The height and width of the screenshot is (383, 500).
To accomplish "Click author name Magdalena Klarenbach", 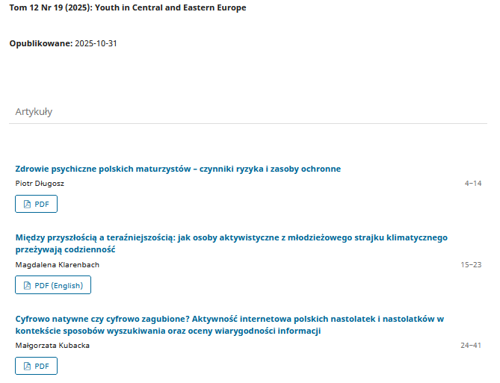I will click(x=58, y=264).
